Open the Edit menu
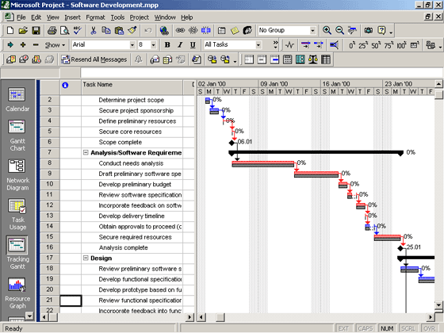The width and height of the screenshot is (444, 333). [36, 17]
